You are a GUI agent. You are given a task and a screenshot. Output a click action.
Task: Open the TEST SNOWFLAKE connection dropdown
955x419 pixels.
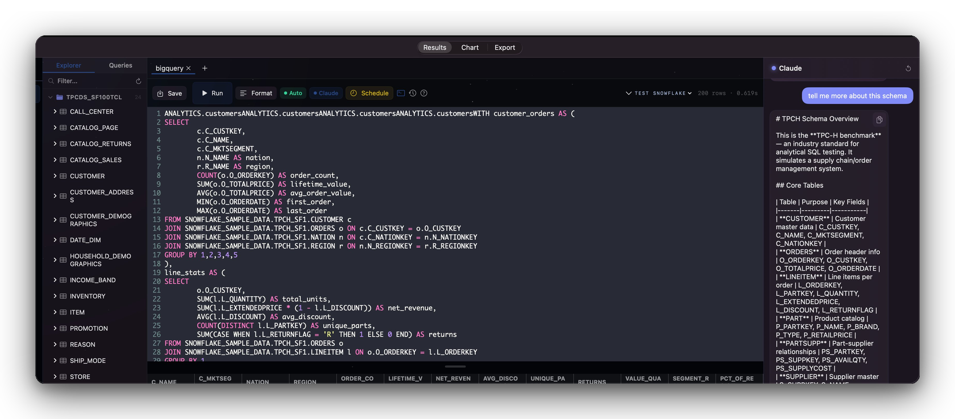[x=663, y=93]
